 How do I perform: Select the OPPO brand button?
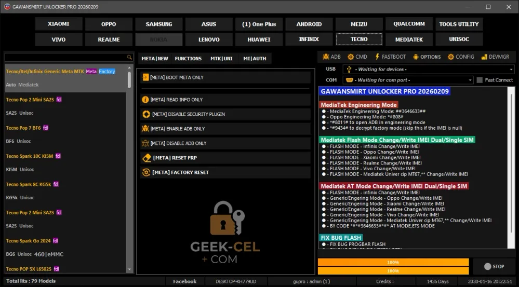pos(109,24)
